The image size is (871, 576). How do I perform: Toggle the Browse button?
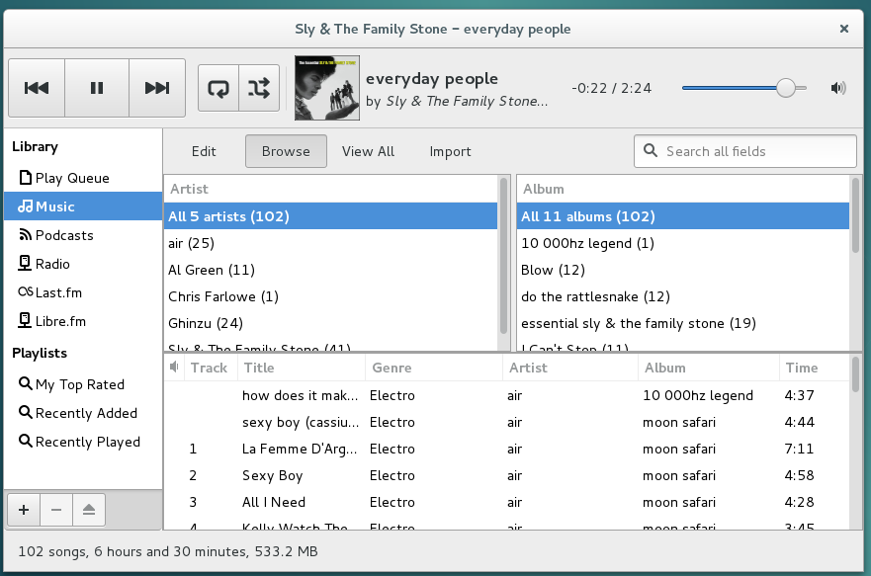pyautogui.click(x=286, y=151)
